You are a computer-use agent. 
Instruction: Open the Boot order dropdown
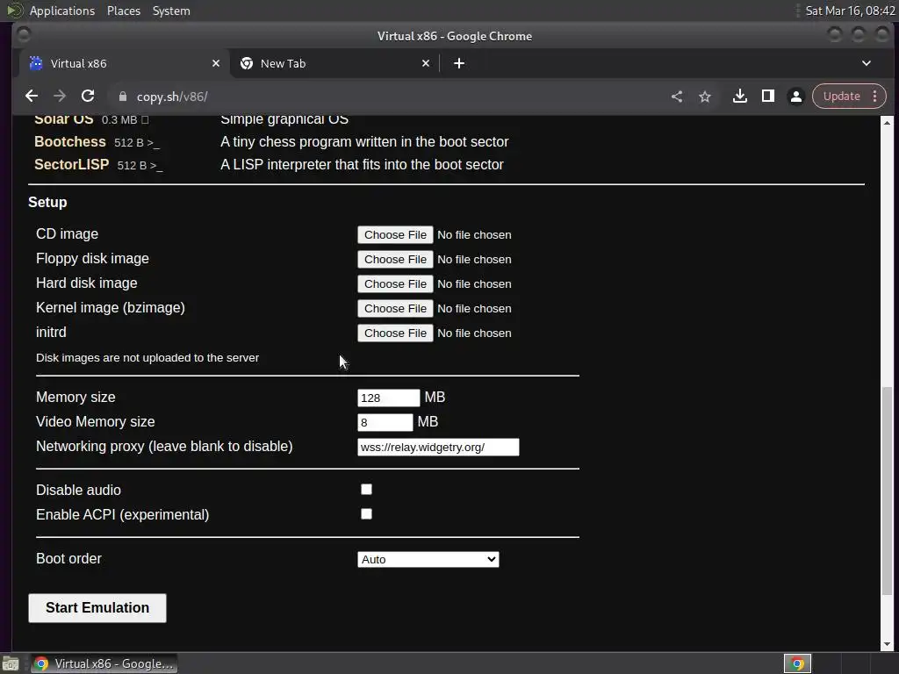(x=428, y=559)
